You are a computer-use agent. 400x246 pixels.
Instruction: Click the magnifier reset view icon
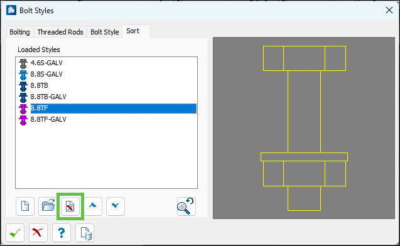point(186,206)
